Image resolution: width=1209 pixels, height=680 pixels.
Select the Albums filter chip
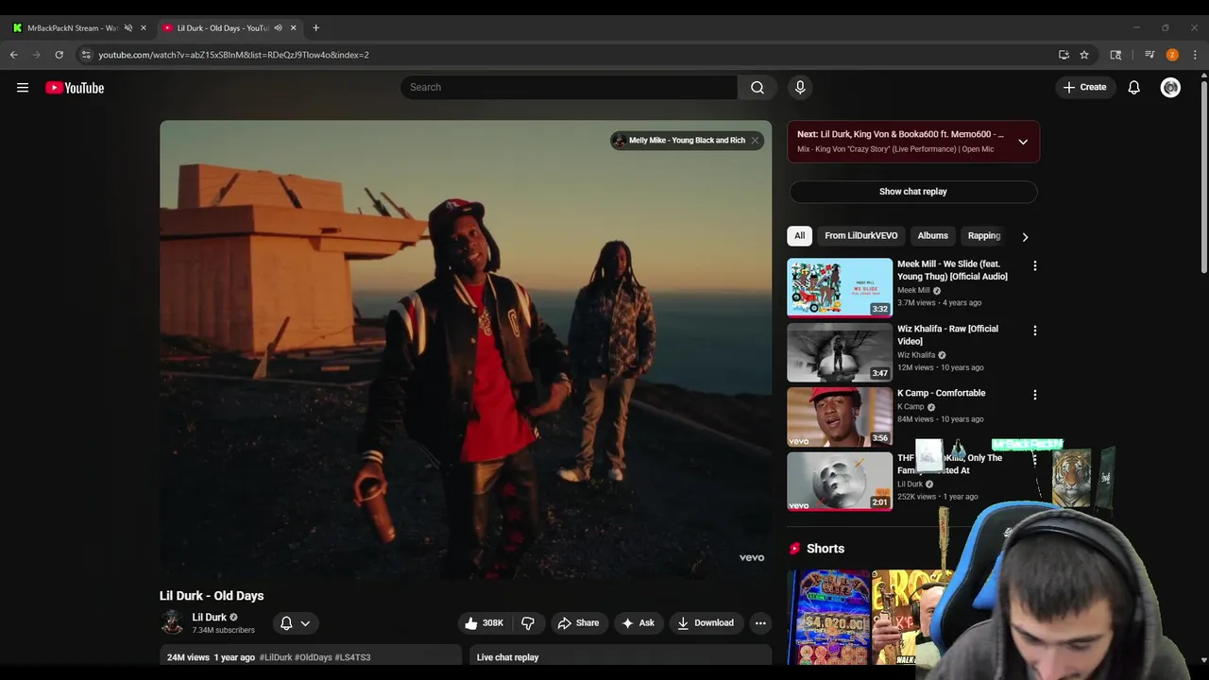coord(932,236)
